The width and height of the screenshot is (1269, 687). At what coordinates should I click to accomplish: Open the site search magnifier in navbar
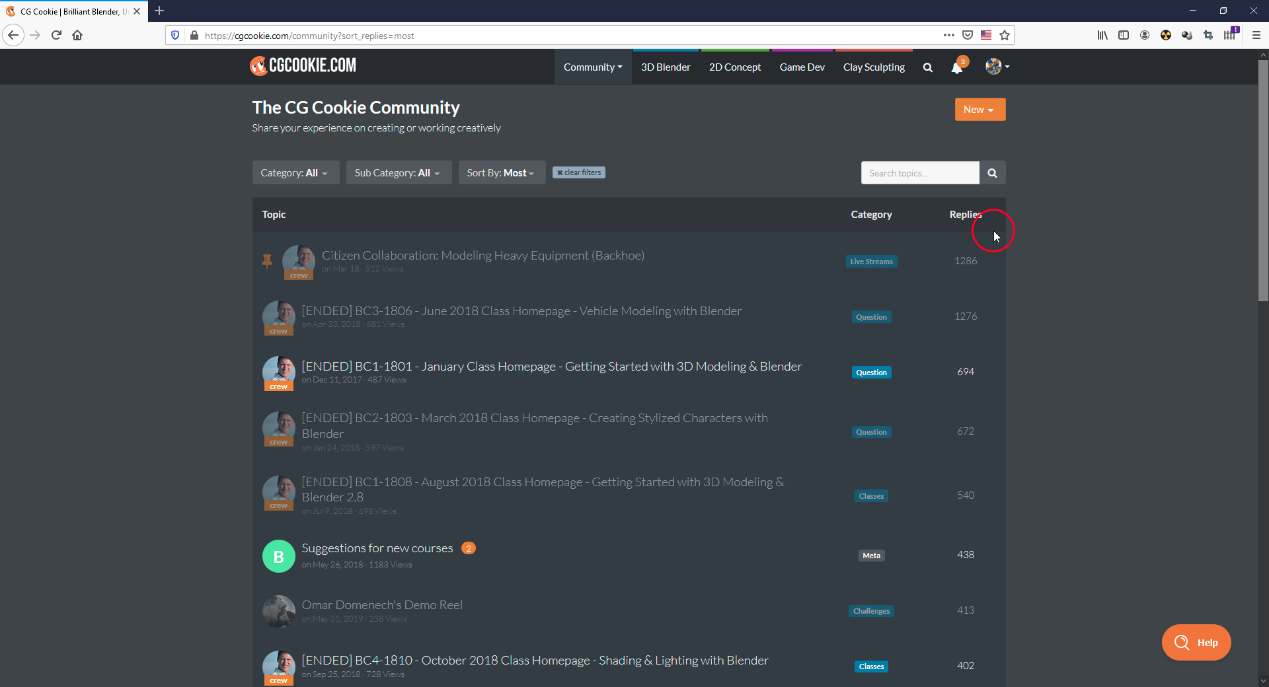coord(927,67)
